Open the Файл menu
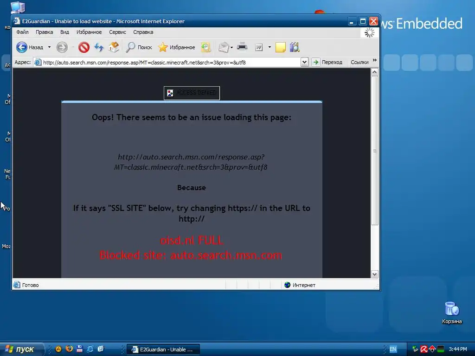 click(22, 32)
